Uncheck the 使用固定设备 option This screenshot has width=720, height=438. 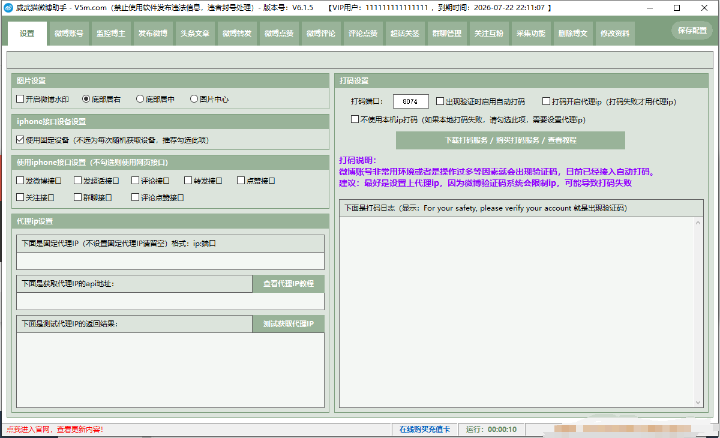tap(20, 140)
